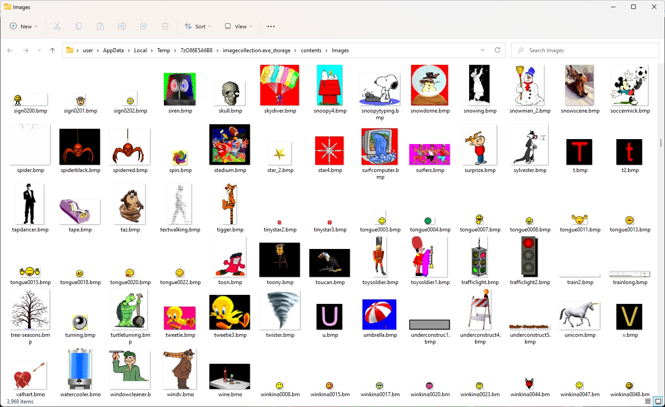Click the Delete trash icon
Screen dimensions: 665x407
165,26
